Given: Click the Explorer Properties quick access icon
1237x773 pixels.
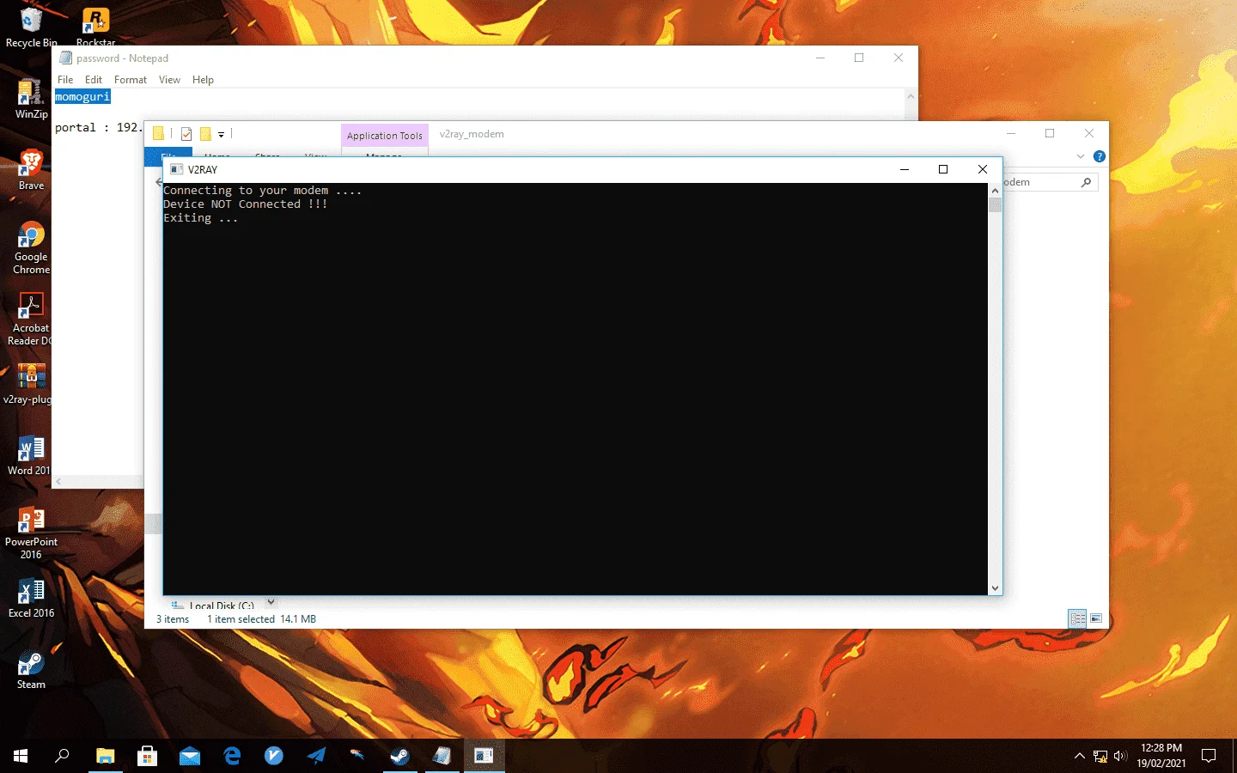Looking at the screenshot, I should coord(186,134).
